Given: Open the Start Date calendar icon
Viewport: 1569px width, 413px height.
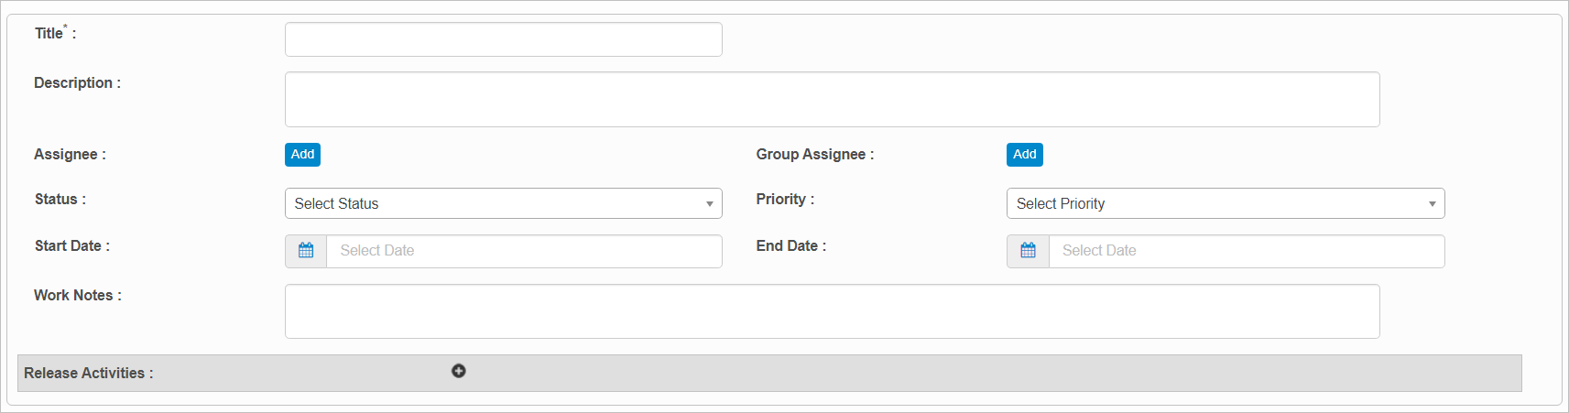Looking at the screenshot, I should click(306, 251).
